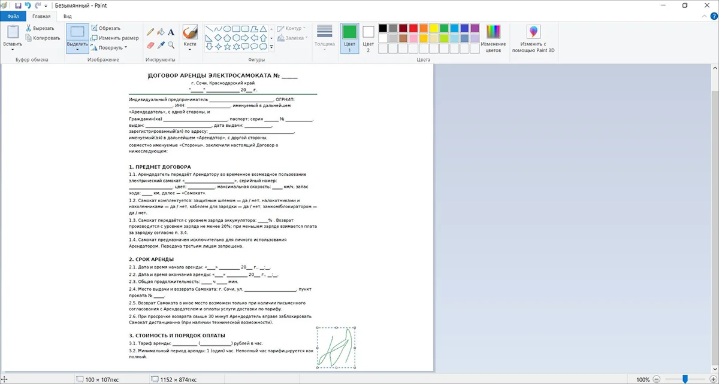Choose the oval shape
This screenshot has width=719, height=384.
click(x=227, y=29)
